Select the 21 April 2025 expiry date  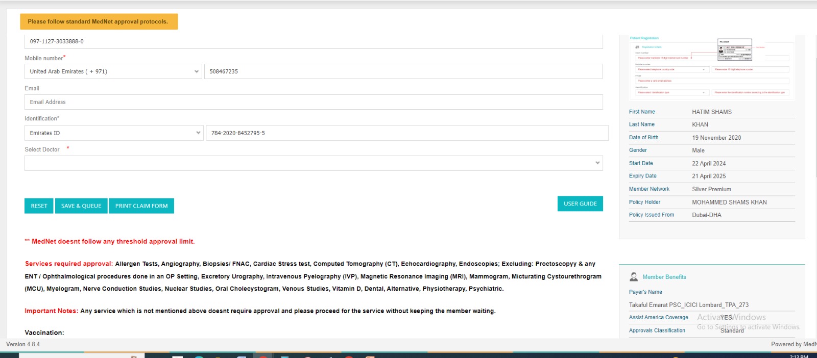click(x=709, y=176)
